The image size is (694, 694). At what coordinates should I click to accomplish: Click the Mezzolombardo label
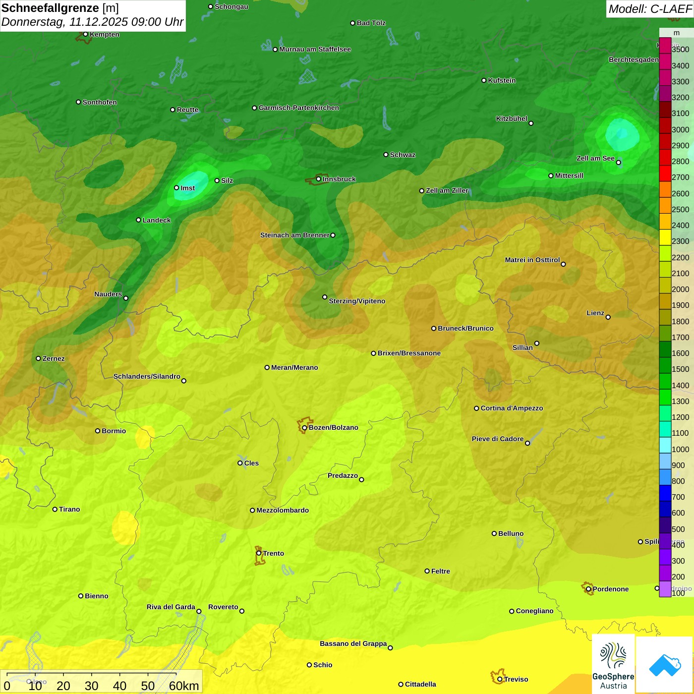tap(283, 510)
